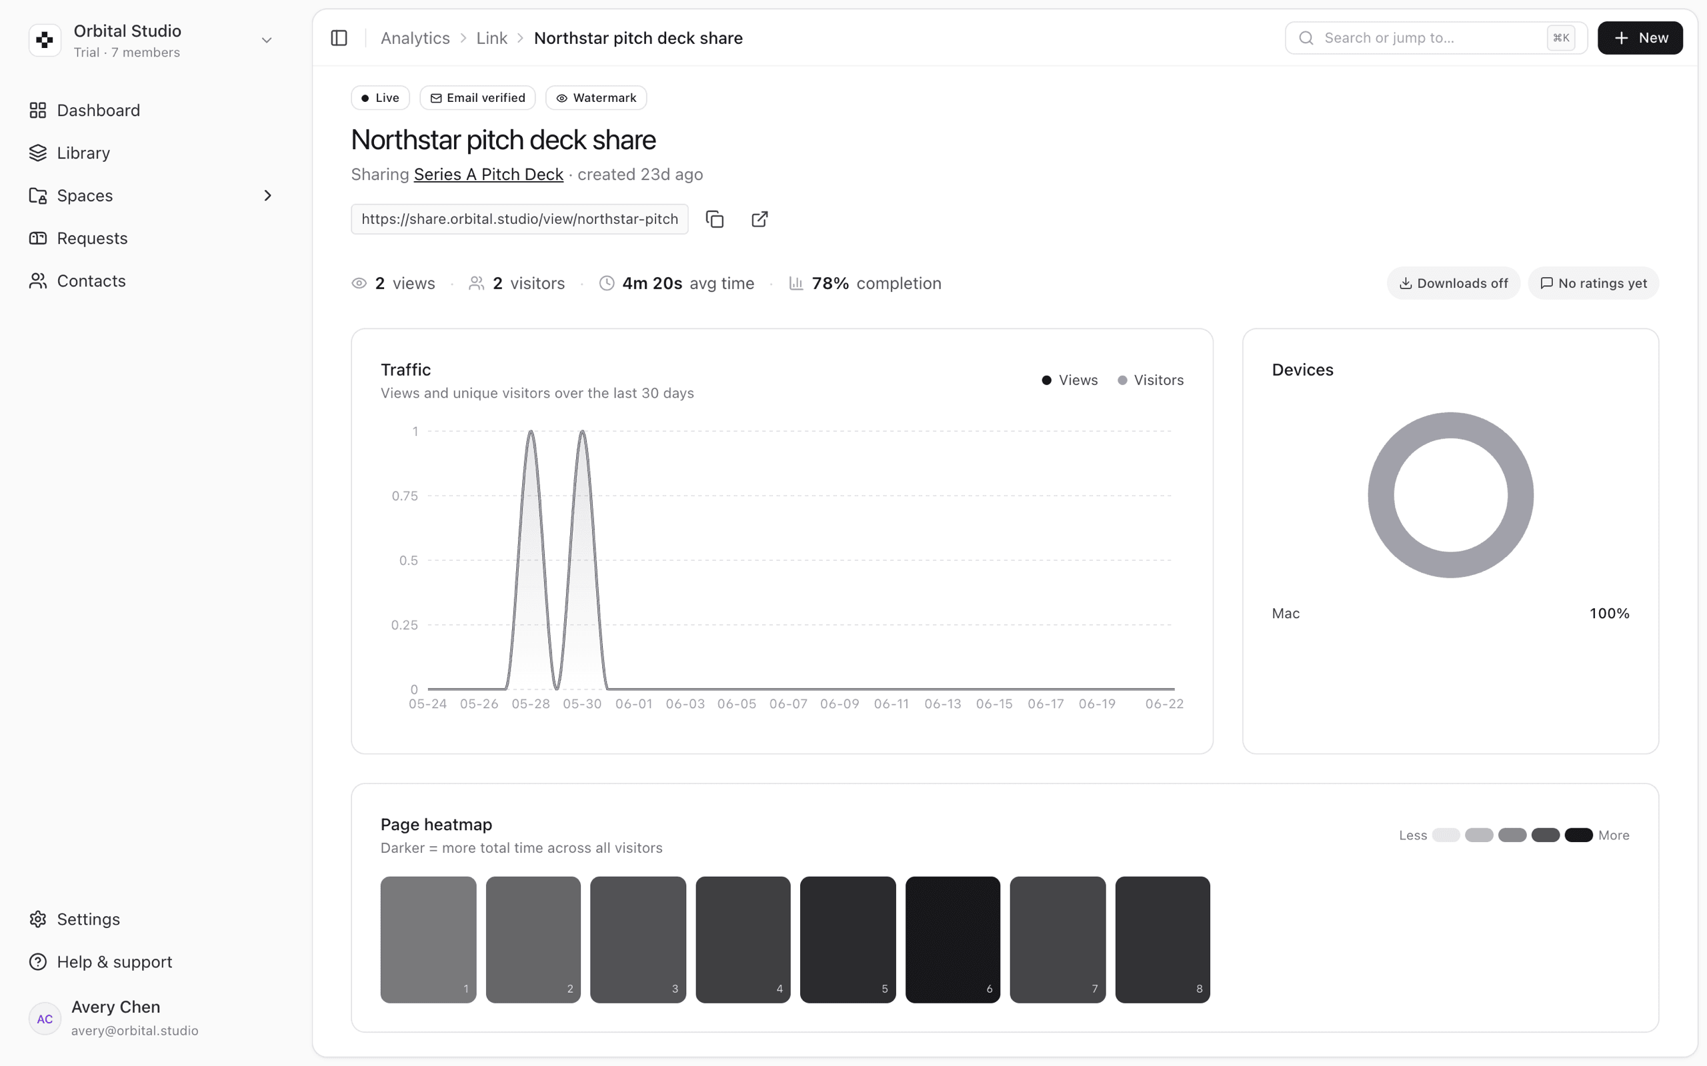Screen dimensions: 1707x1066
Task: Click the ⌘K shortcut badge
Action: (x=1561, y=38)
